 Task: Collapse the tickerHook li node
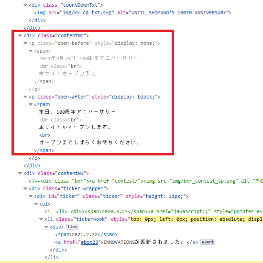click(x=41, y=219)
